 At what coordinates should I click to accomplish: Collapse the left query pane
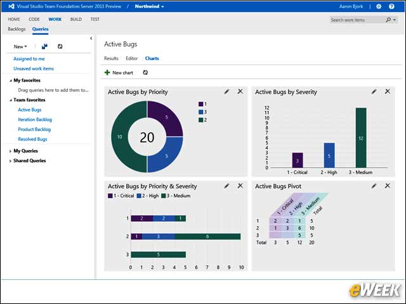coord(91,38)
